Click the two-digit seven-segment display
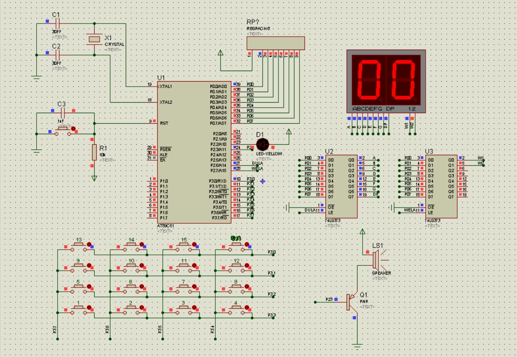Viewport: 517px width, 357px height. click(386, 82)
